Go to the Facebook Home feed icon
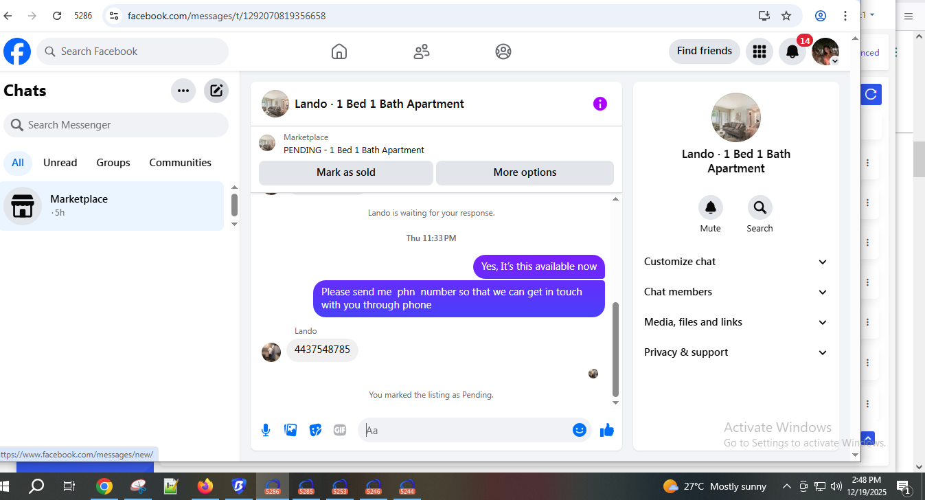 [339, 52]
